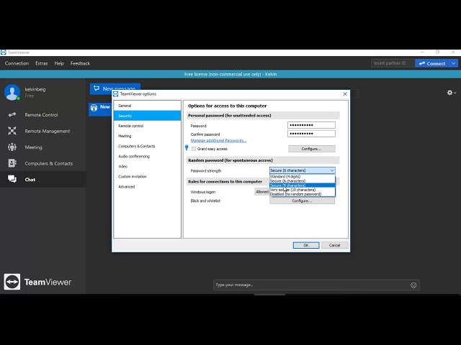Click the kelvinbelg profile avatar
The height and width of the screenshot is (345, 461).
tap(12, 92)
